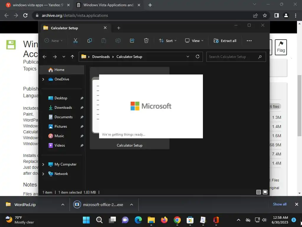Click the Rename icon in Explorer toolbar
The image size is (302, 227).
(118, 40)
